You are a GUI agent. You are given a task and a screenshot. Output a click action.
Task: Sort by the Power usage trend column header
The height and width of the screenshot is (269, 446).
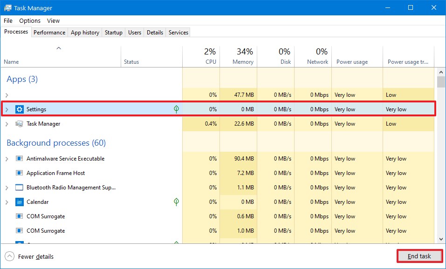click(x=408, y=56)
